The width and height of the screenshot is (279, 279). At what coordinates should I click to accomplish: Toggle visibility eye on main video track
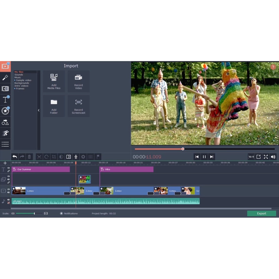pos(8,189)
